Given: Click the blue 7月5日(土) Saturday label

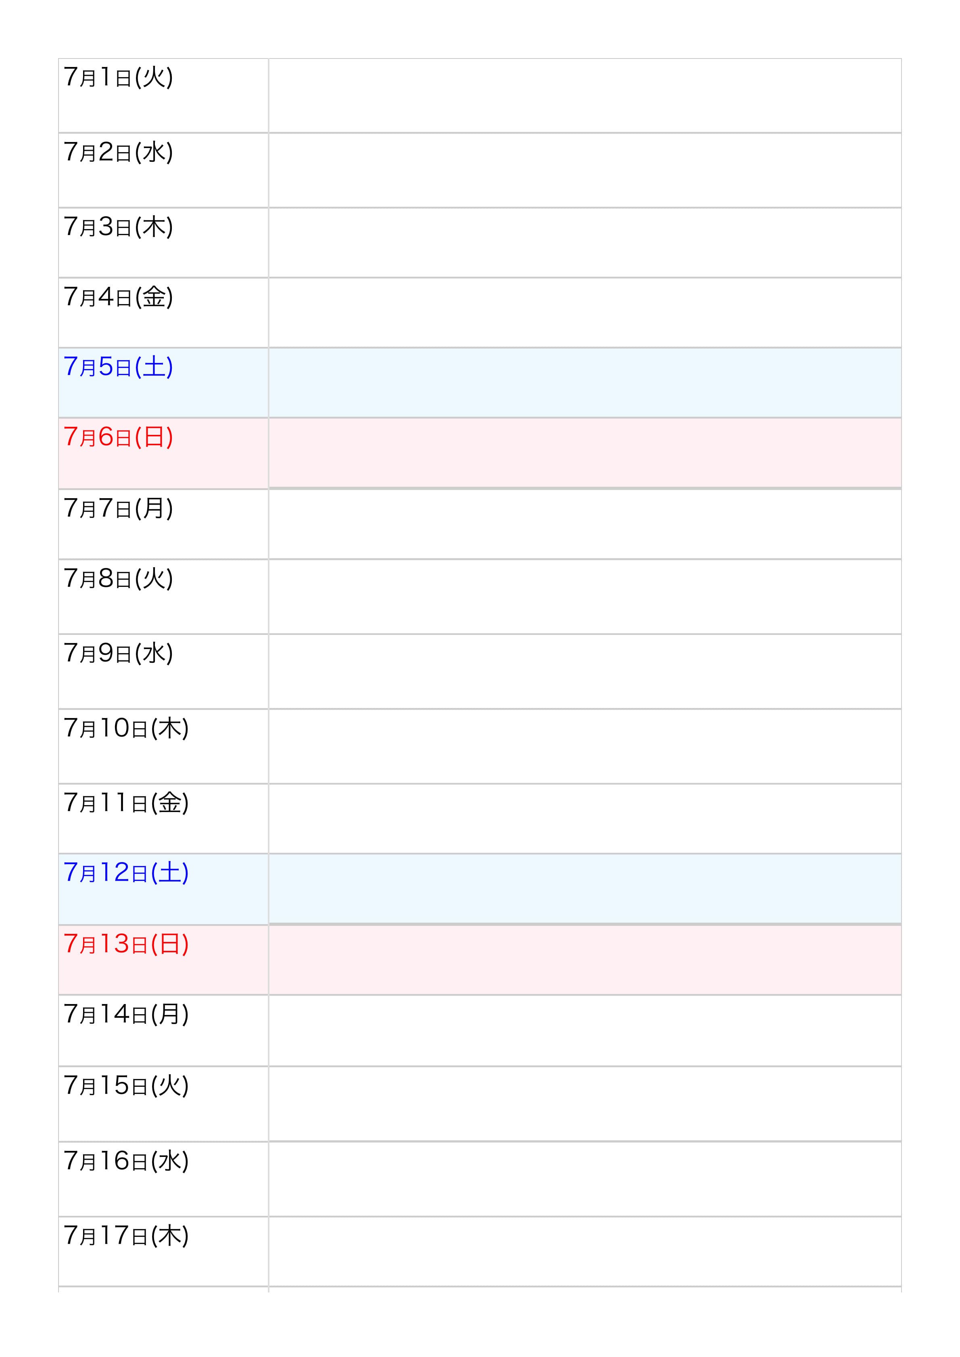Looking at the screenshot, I should click(x=118, y=367).
